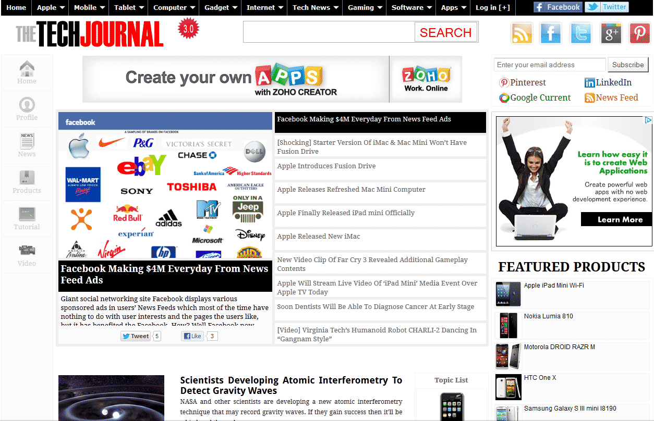Open the Pinterest social icon in header
Viewport: 654px width, 421px height.
(x=639, y=33)
